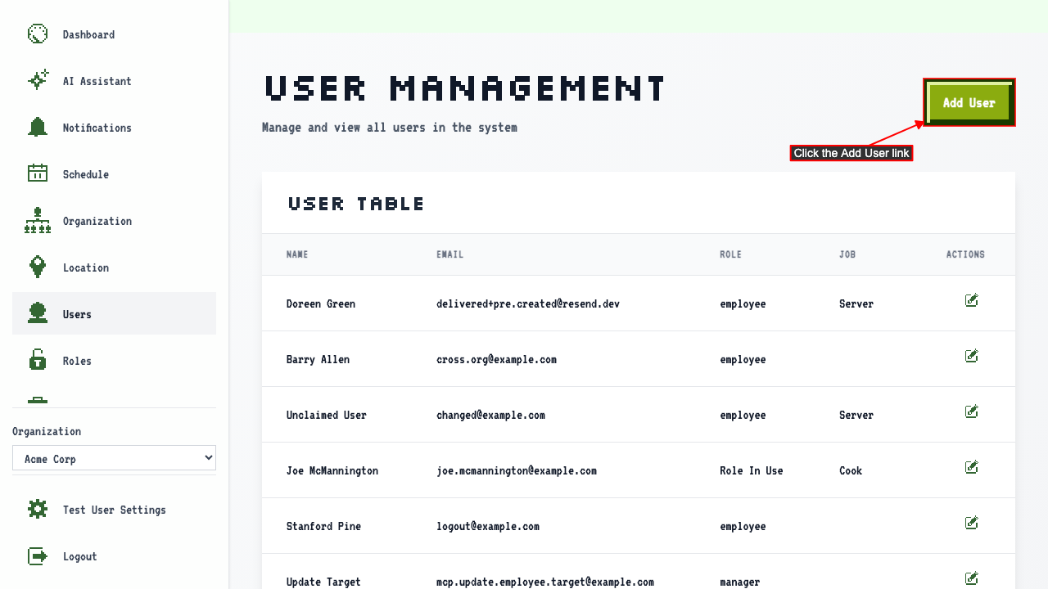Screen dimensions: 1048x589
Task: Open the Dashboard menu item
Action: 114,34
